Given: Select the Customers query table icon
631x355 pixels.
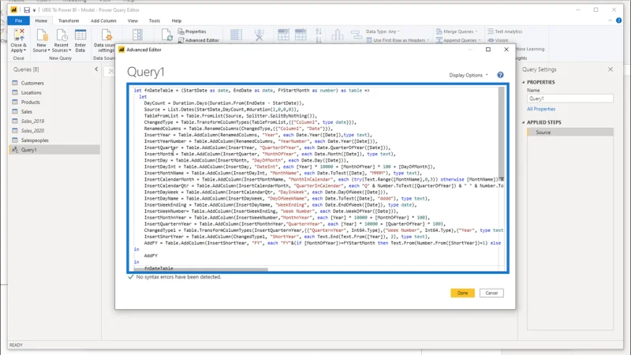Looking at the screenshot, I should (15, 83).
